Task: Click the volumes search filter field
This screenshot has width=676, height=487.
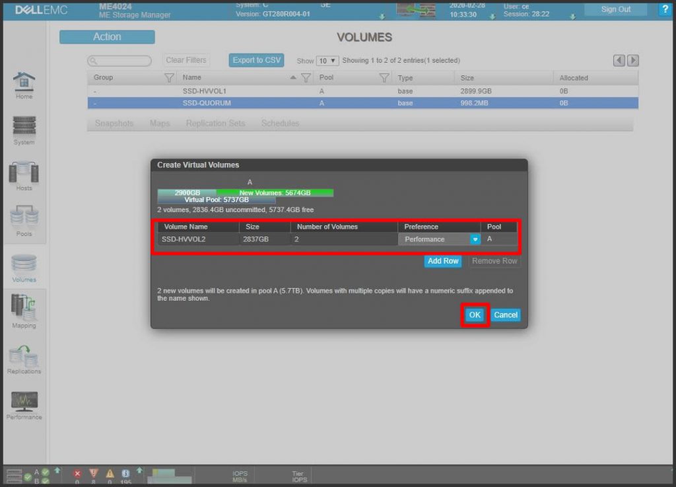Action: [119, 61]
